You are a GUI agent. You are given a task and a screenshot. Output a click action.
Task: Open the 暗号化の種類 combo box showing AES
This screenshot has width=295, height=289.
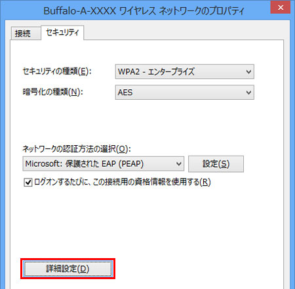[x=185, y=93]
